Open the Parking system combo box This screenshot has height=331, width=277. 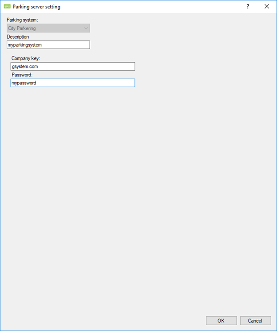pyautogui.click(x=48, y=28)
